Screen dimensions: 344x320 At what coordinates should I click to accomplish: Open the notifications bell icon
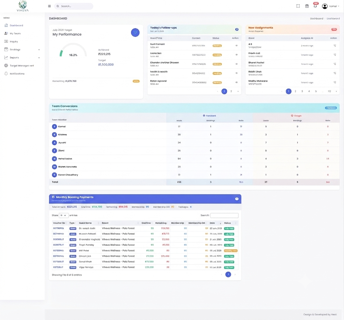(x=315, y=6)
